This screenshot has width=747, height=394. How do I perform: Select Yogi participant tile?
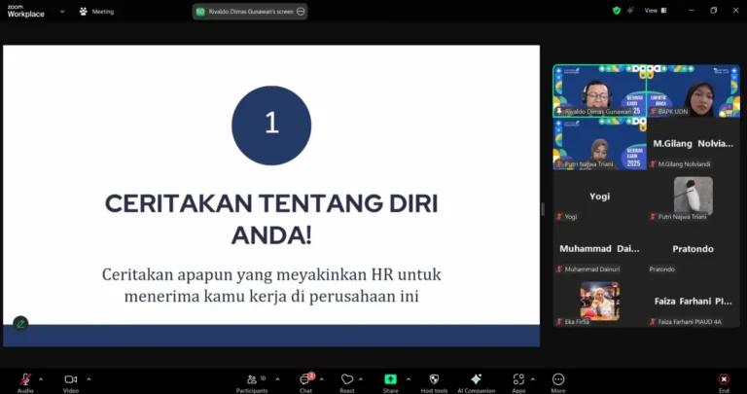click(x=600, y=197)
